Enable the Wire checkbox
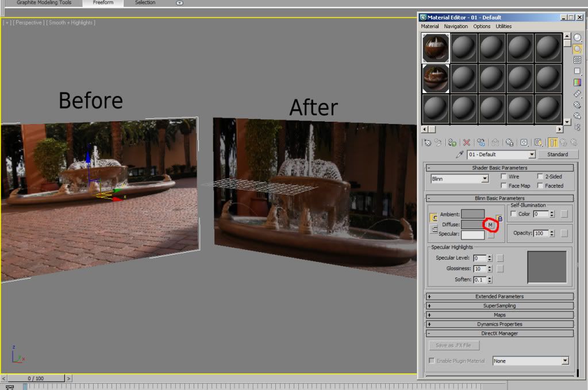Viewport: 588px width, 390px height. click(504, 176)
